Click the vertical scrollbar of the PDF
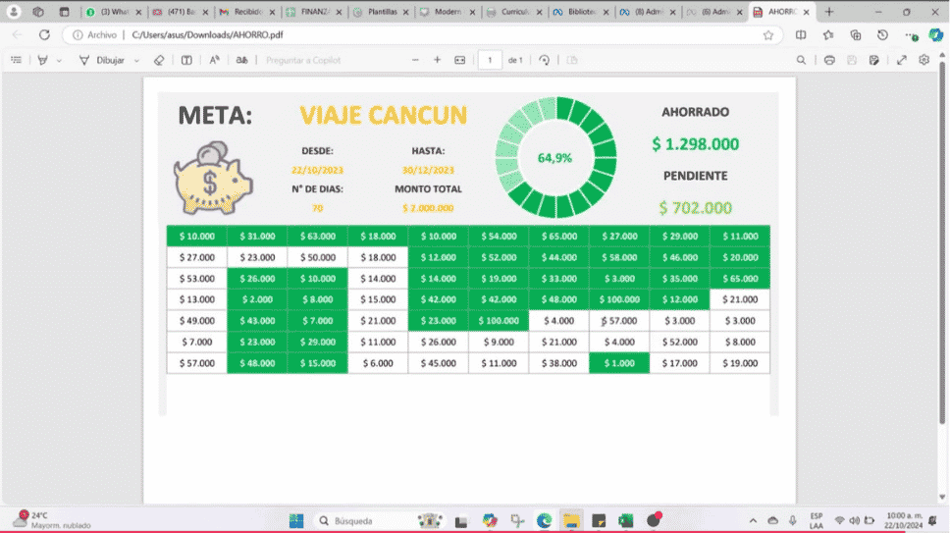 (942, 242)
